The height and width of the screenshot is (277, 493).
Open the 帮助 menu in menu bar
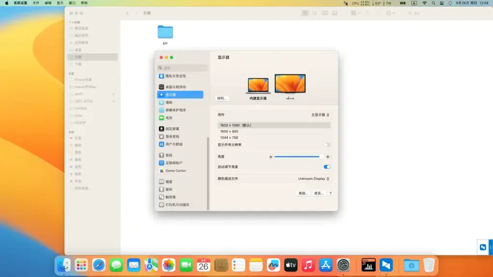pos(84,3)
